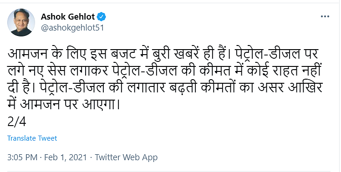Open the 3:05 PM timestamp link

point(22,157)
